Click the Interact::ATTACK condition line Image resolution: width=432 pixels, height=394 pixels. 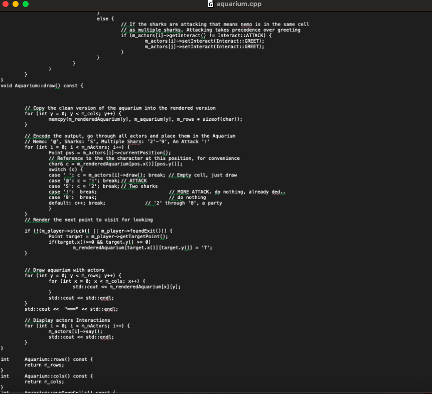(x=196, y=36)
